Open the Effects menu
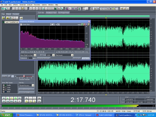The image size is (156, 117). pos(15,5)
